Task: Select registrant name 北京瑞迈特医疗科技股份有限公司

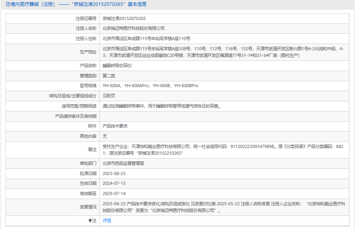Action: click(x=134, y=29)
